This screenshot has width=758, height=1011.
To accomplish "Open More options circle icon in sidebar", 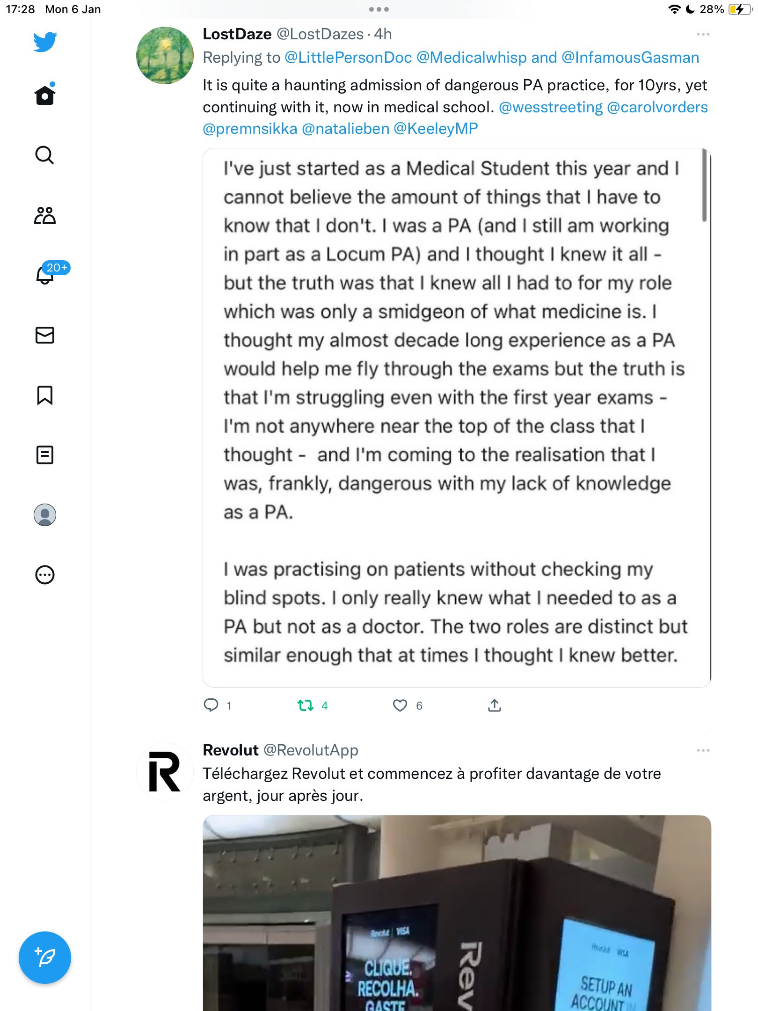I will tap(45, 575).
